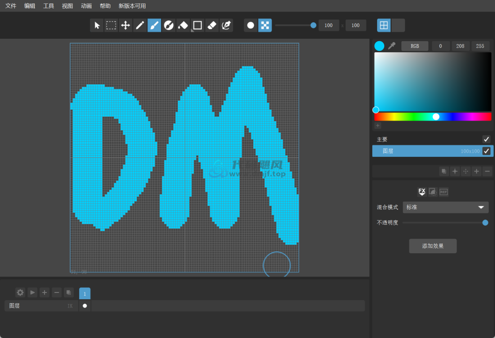
Task: Click the first brush size field 100
Action: click(329, 25)
